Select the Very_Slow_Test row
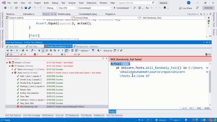217x122 pixels. tap(57, 103)
